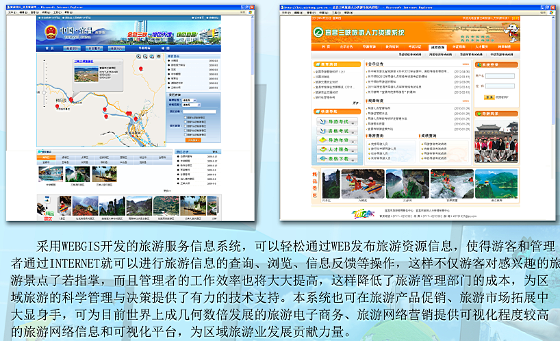Open the second dropdown in the 景区查询 panel
The height and width of the screenshot is (341, 560).
pos(192,104)
